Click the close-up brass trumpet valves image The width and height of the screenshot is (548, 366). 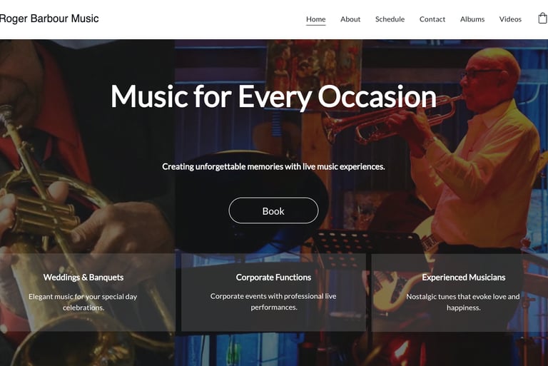(46, 210)
